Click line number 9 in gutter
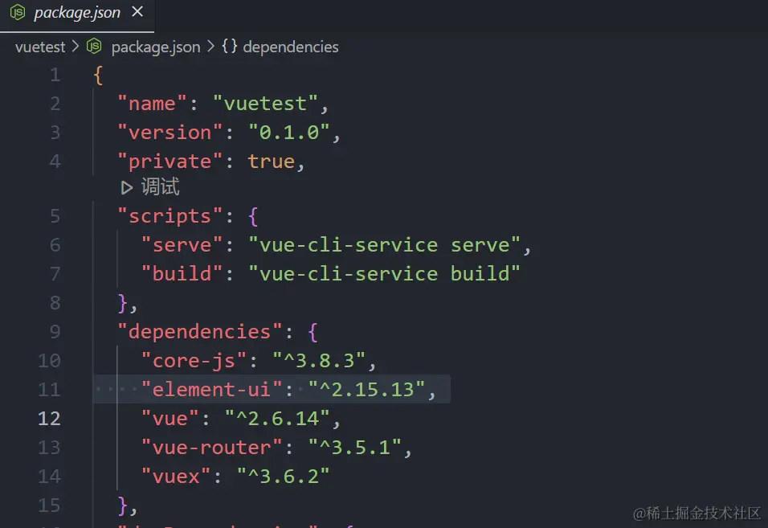Image resolution: width=768 pixels, height=528 pixels. point(55,332)
